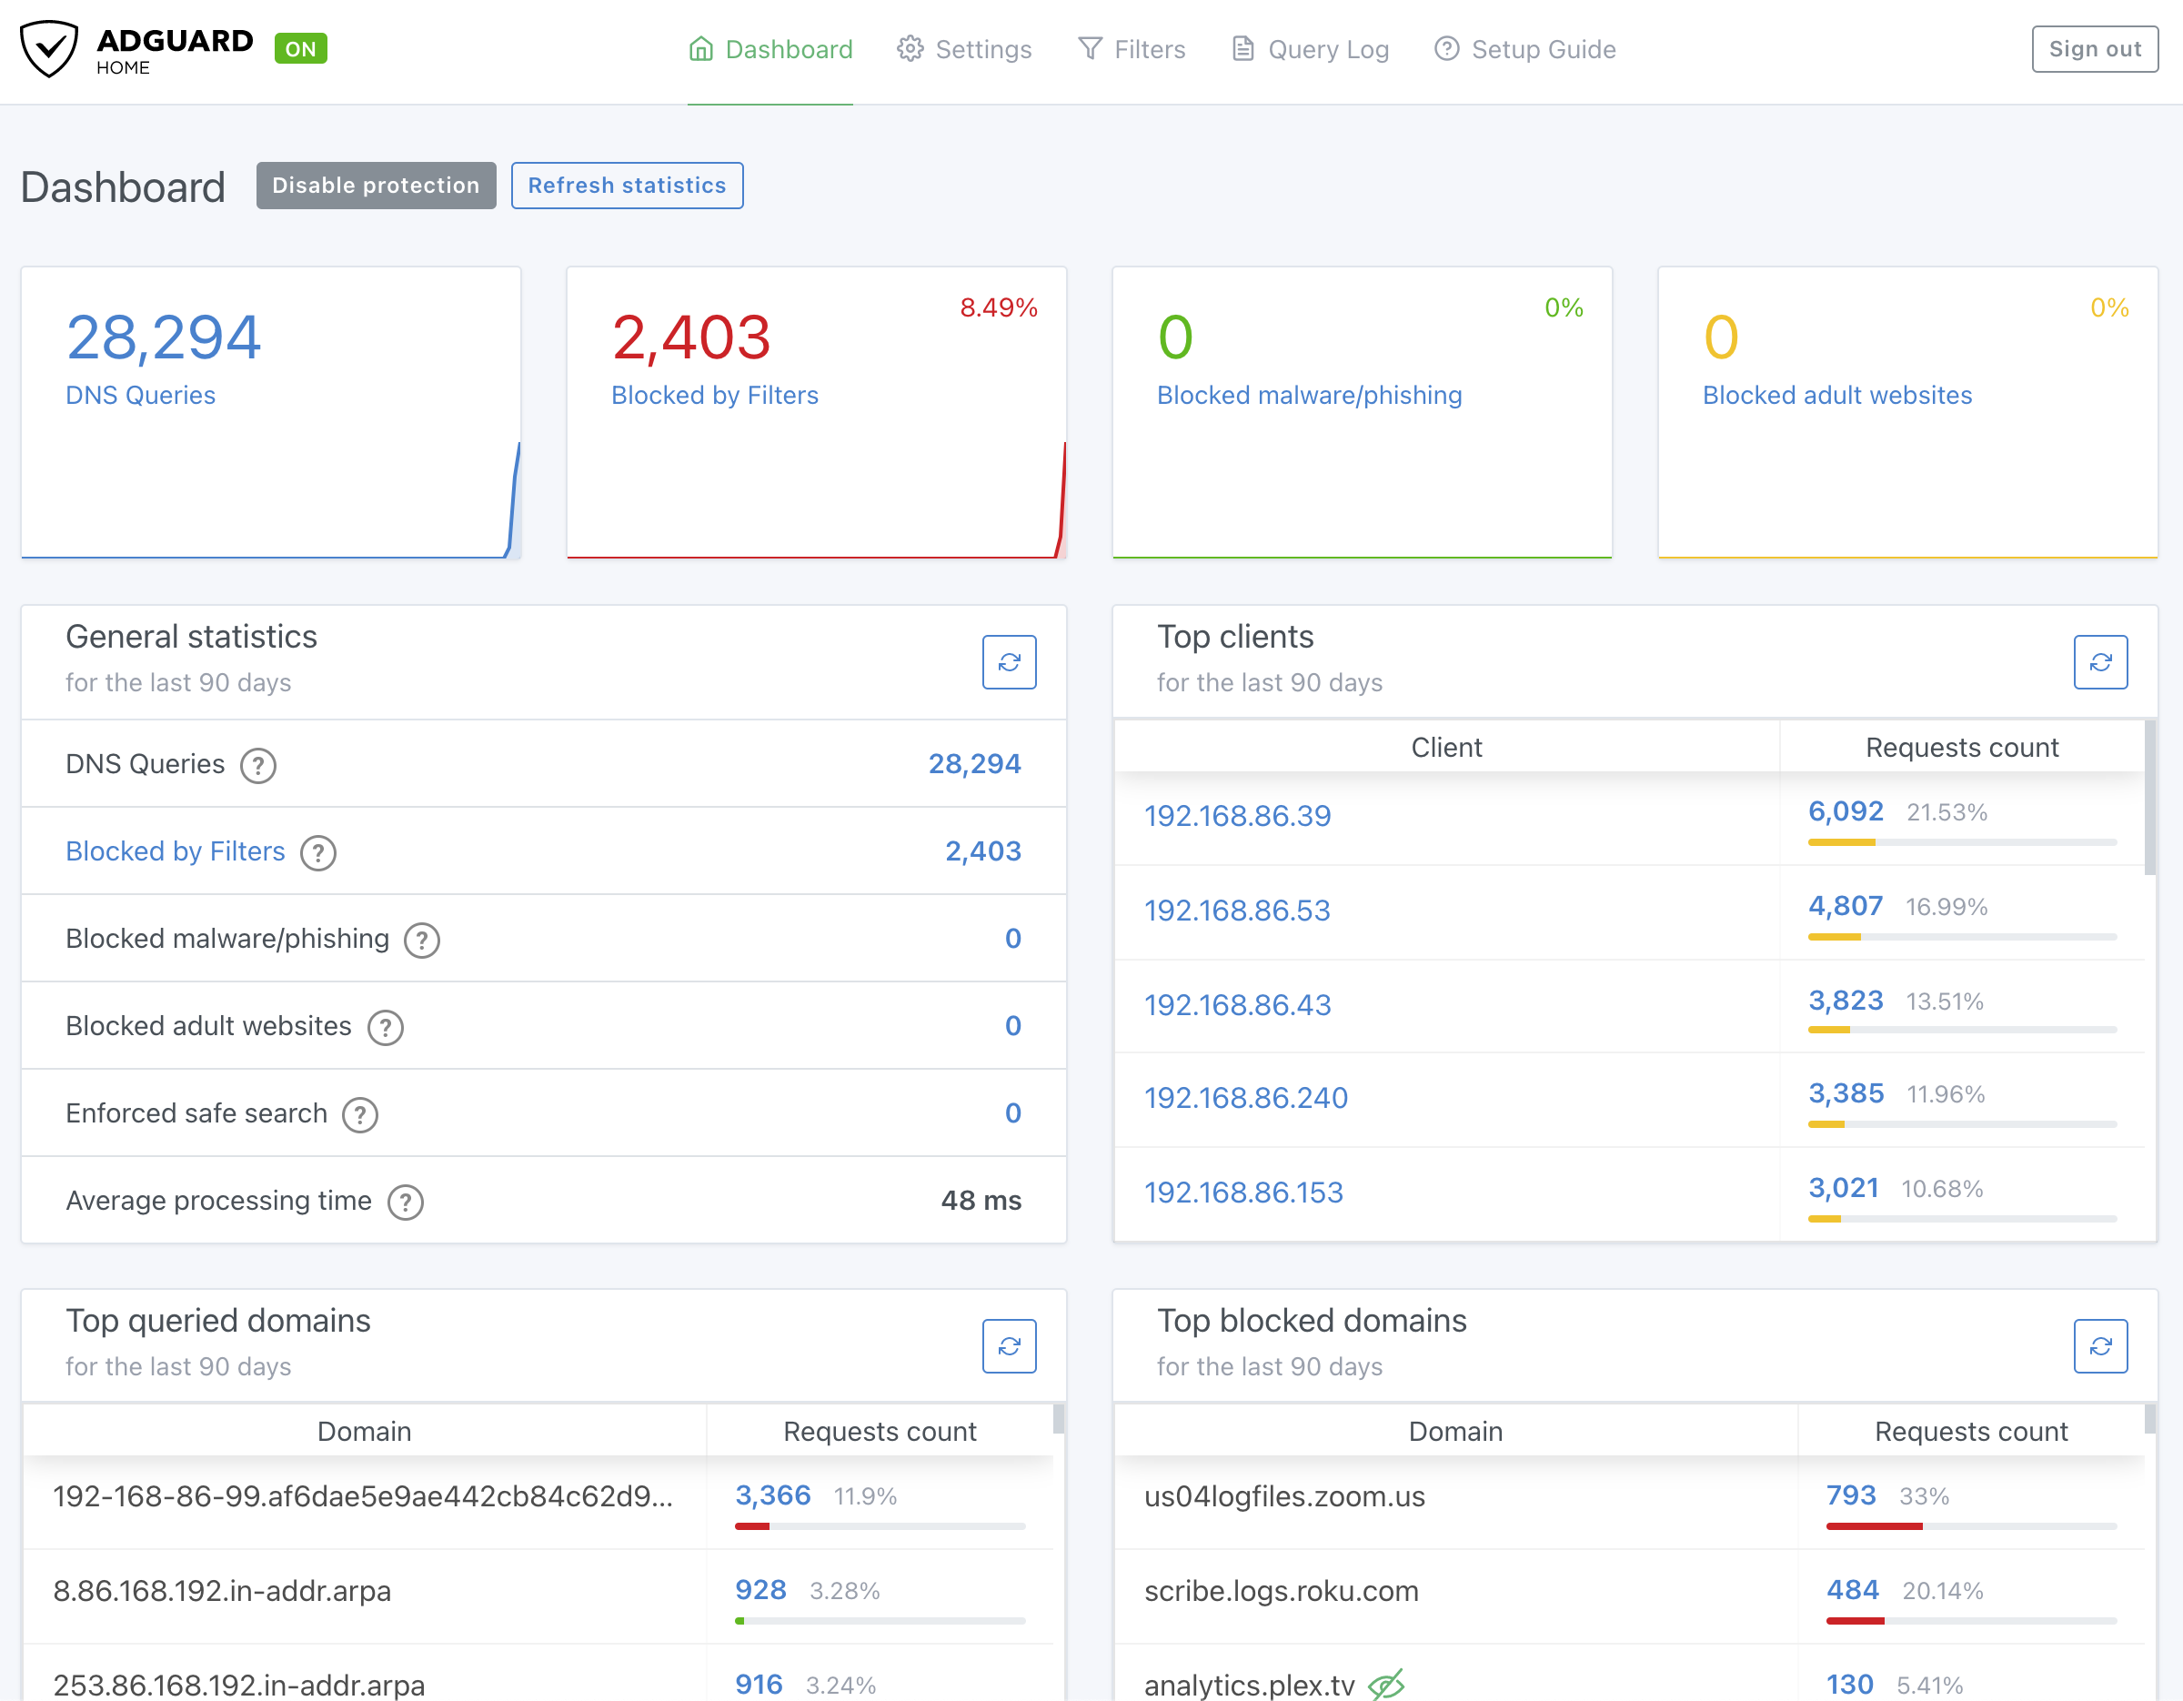Click Domain header in Top queried domains
The width and height of the screenshot is (2183, 1701).
pyautogui.click(x=364, y=1432)
